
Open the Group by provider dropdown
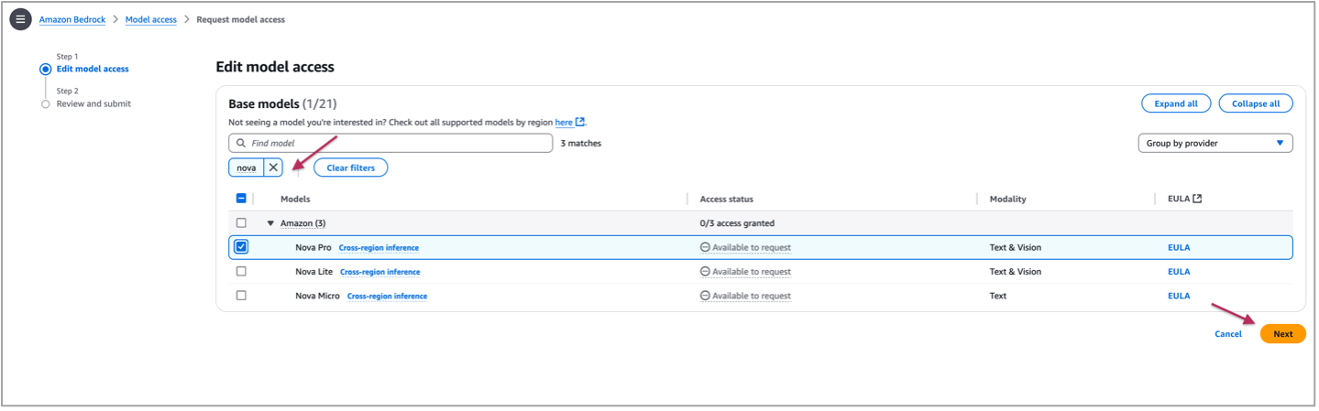click(x=1215, y=143)
